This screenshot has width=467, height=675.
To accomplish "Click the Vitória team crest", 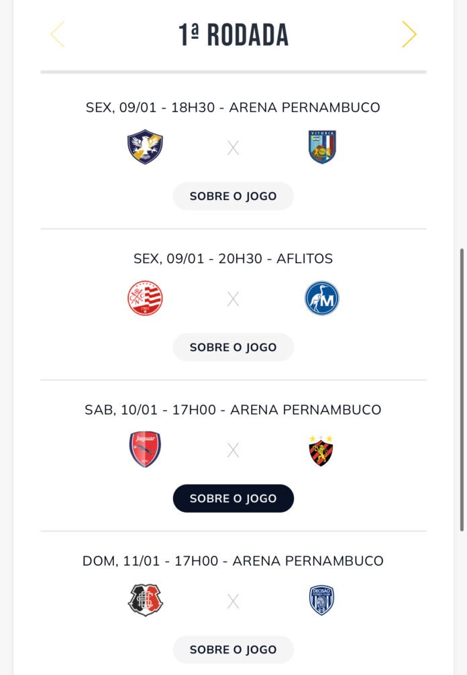I will pos(322,147).
